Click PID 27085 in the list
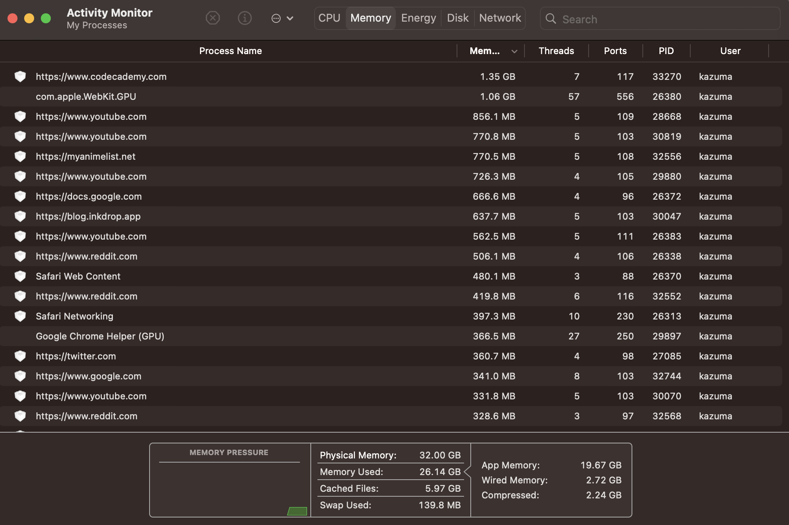 pyautogui.click(x=667, y=356)
